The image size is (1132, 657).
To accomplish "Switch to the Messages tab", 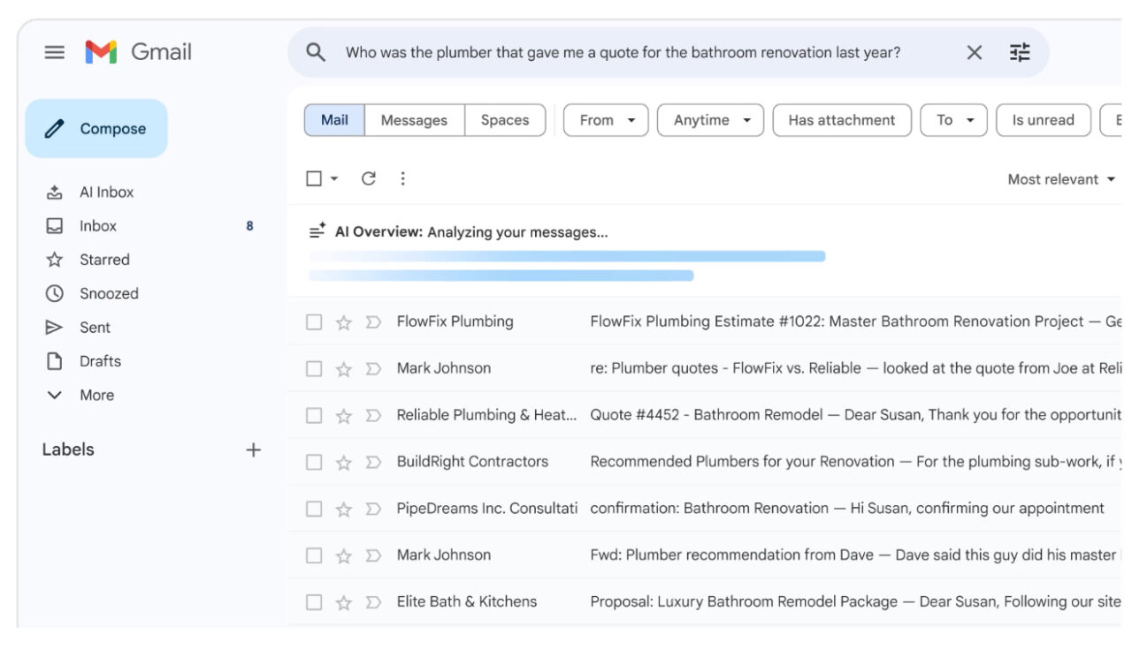I will (x=414, y=119).
